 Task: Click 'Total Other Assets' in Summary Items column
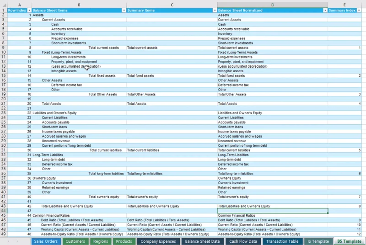[x=141, y=94]
